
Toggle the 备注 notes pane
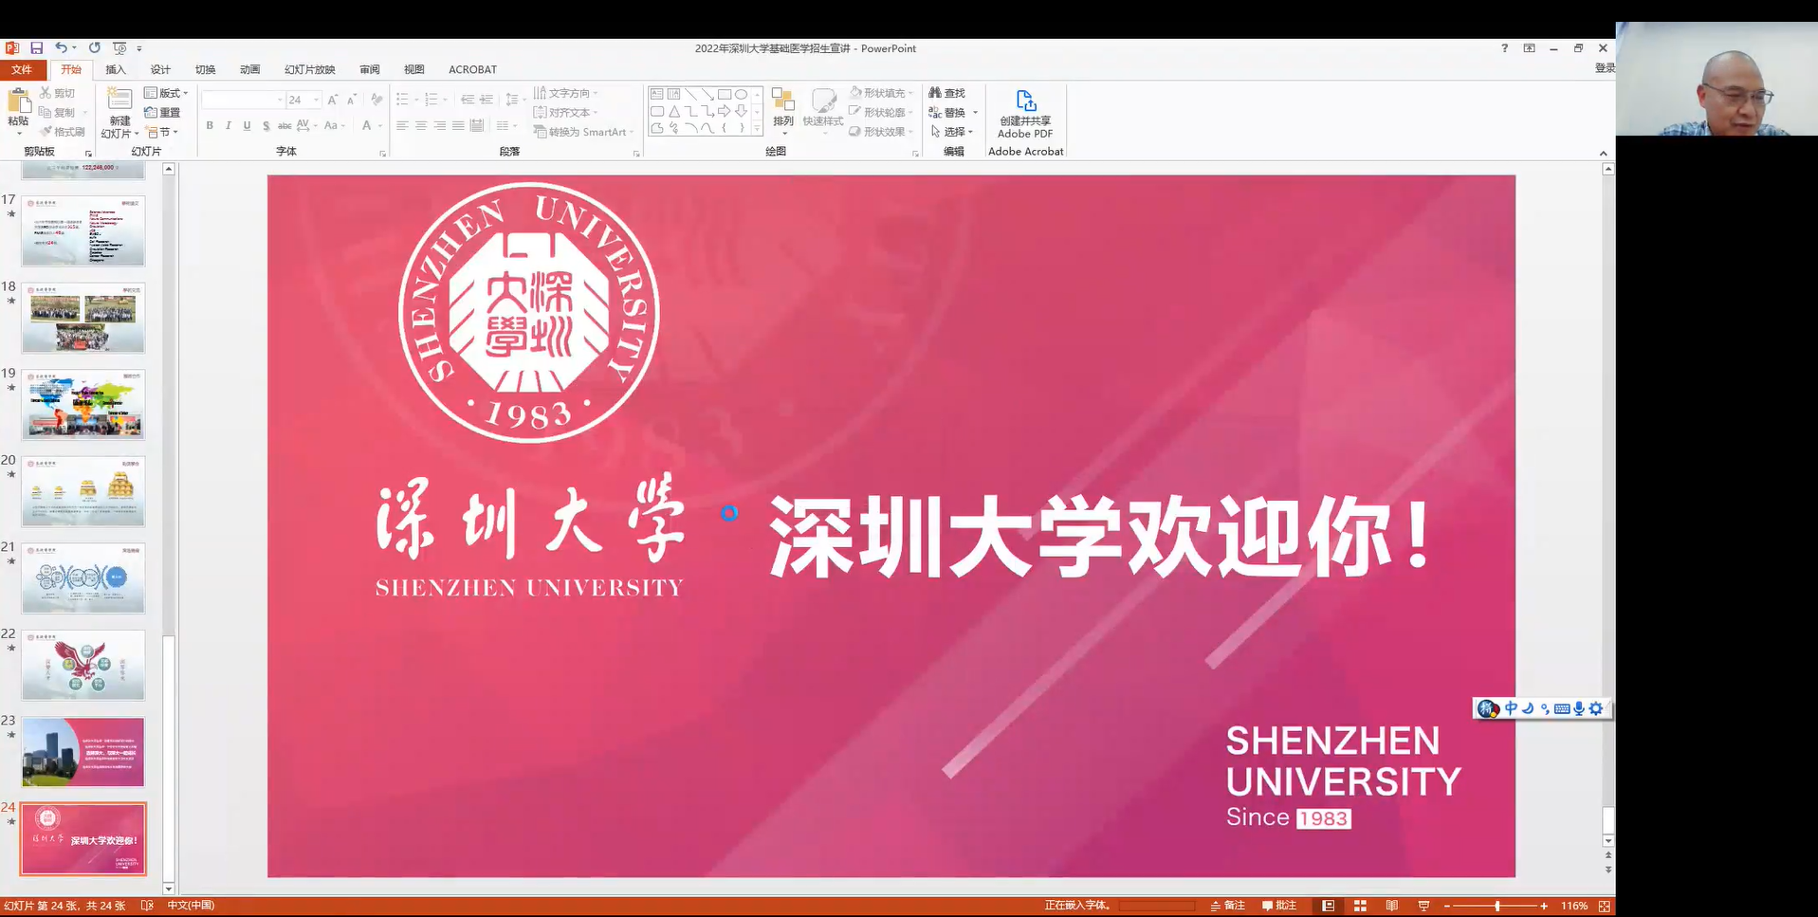point(1227,906)
